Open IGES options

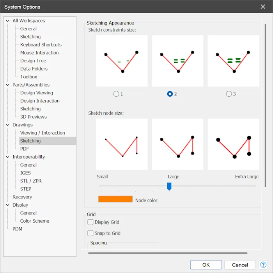click(x=25, y=173)
